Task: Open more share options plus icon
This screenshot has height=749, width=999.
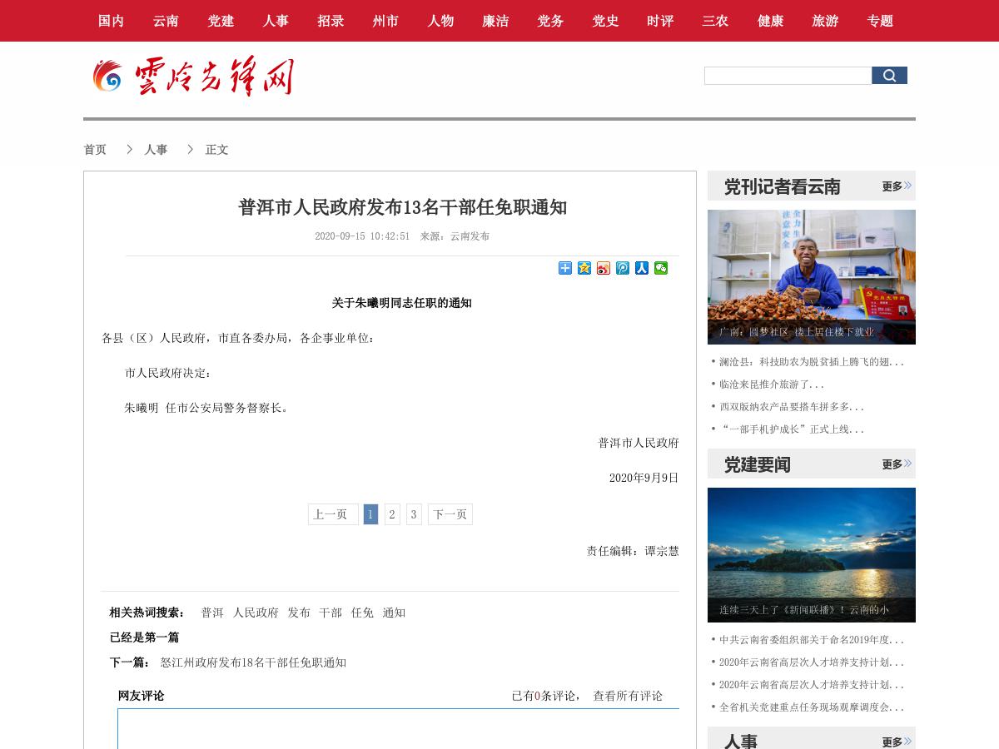Action: pyautogui.click(x=564, y=268)
